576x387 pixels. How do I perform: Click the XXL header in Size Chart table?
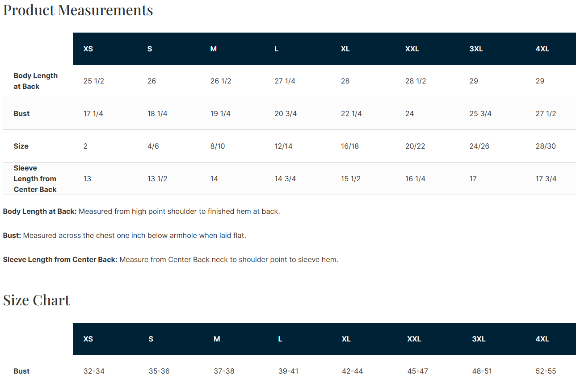[414, 339]
